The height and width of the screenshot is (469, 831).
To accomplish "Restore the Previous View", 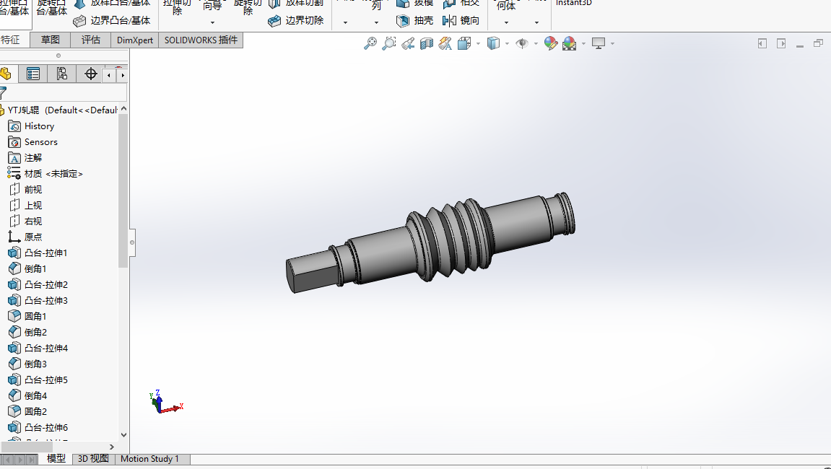I will (x=407, y=43).
